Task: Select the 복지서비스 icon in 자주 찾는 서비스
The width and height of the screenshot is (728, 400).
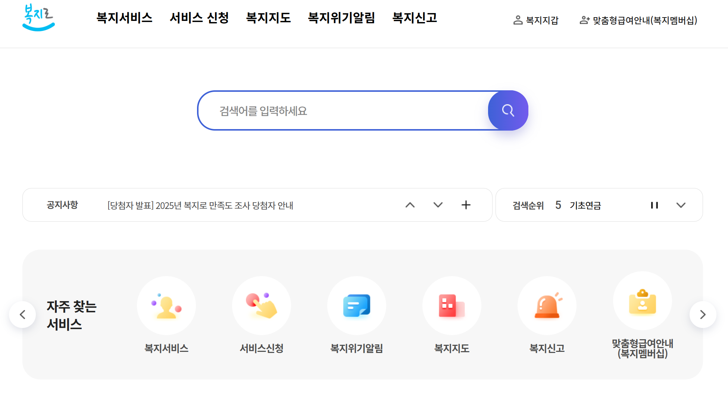Action: (x=166, y=305)
